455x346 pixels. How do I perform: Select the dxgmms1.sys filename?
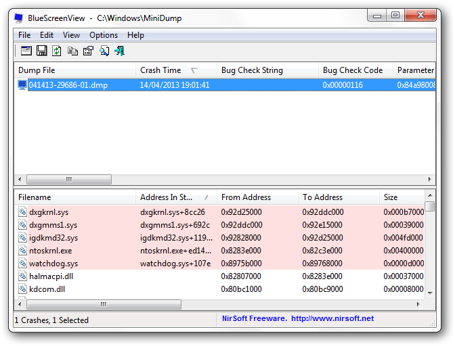(x=53, y=224)
